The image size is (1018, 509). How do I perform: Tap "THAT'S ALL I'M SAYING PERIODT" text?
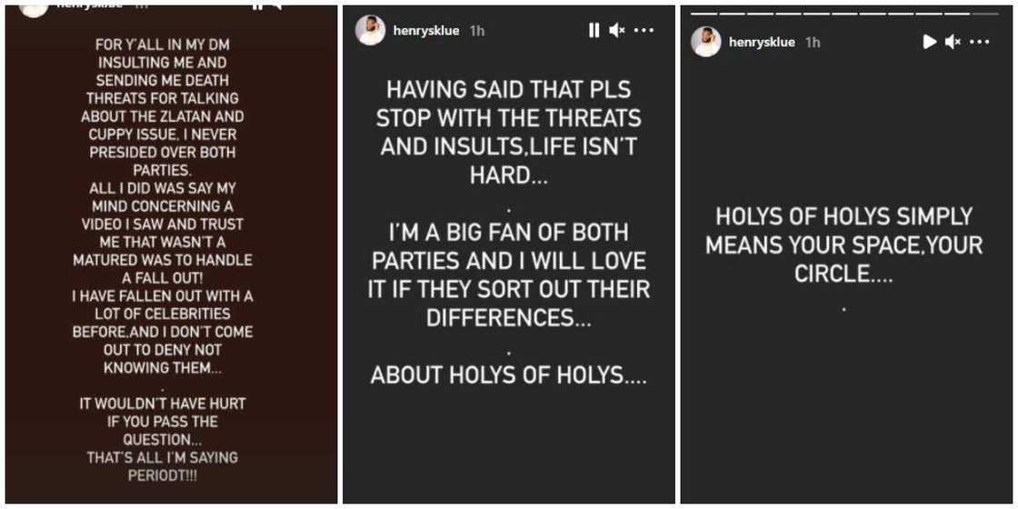(x=163, y=466)
